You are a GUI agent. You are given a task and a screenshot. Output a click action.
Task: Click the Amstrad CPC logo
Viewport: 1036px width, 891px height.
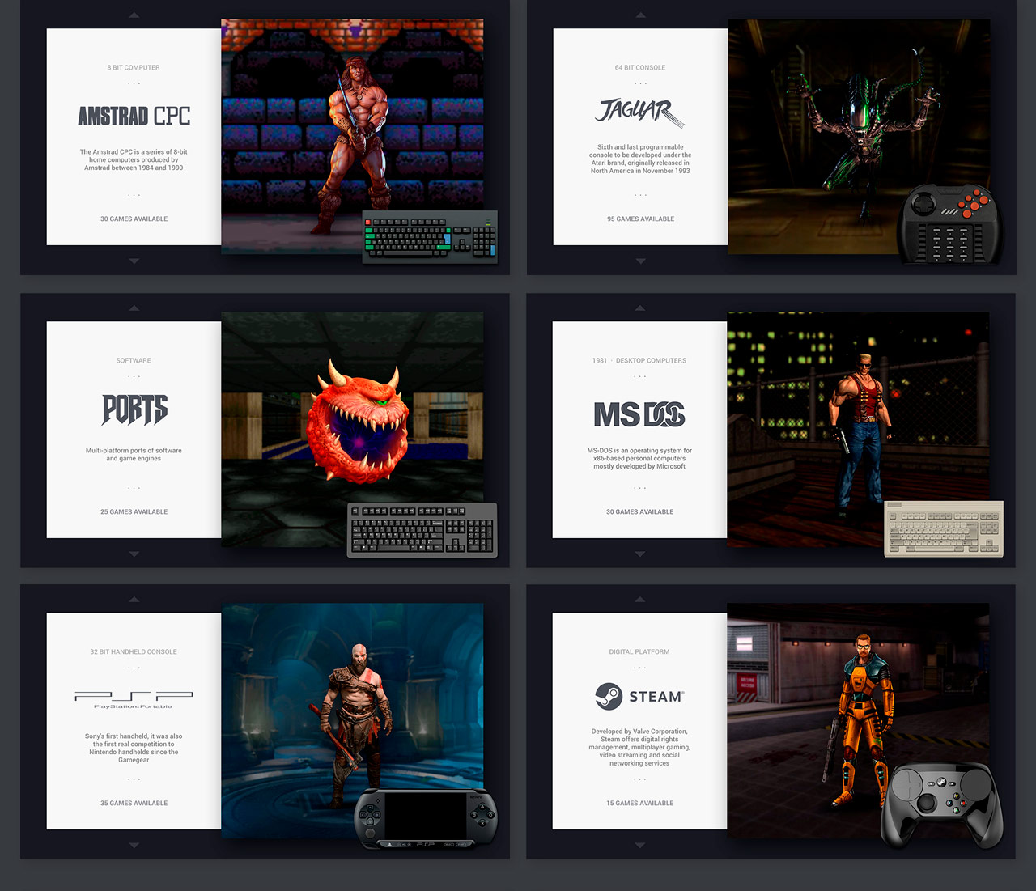(x=134, y=117)
